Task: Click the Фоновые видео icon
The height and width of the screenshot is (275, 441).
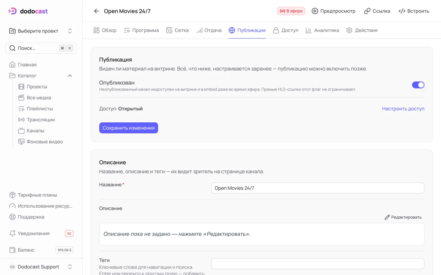Action: tap(21, 142)
